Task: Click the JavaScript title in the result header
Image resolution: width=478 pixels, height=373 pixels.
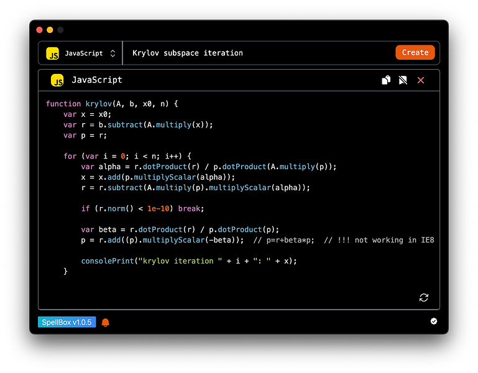Action: click(97, 80)
